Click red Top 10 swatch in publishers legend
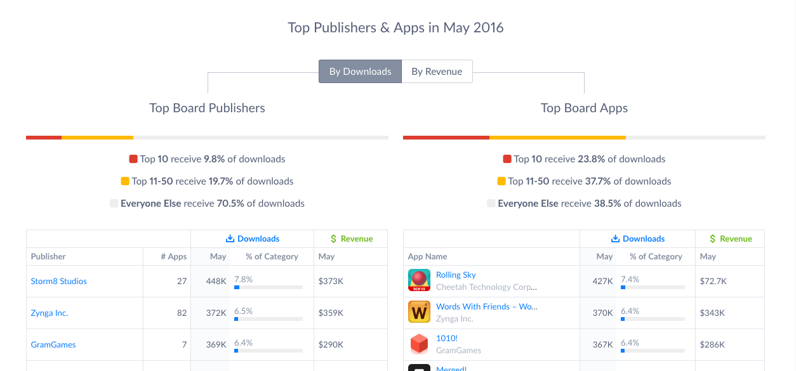796x371 pixels. click(x=133, y=159)
